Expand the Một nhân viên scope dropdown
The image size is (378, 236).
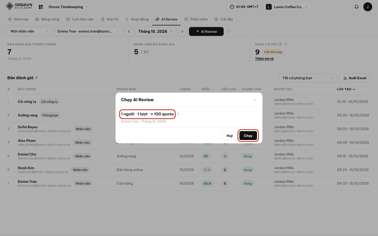pyautogui.click(x=29, y=31)
